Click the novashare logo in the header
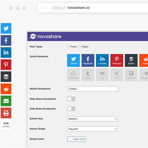The image size is (148, 148). 45,36
